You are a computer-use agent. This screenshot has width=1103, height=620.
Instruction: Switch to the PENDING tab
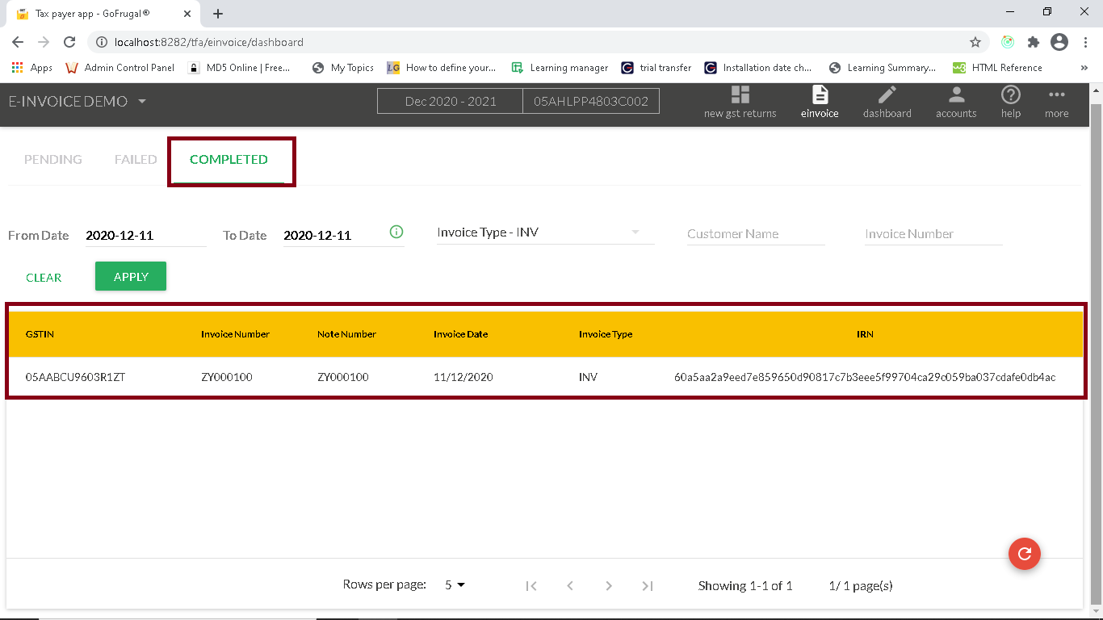[x=52, y=160]
